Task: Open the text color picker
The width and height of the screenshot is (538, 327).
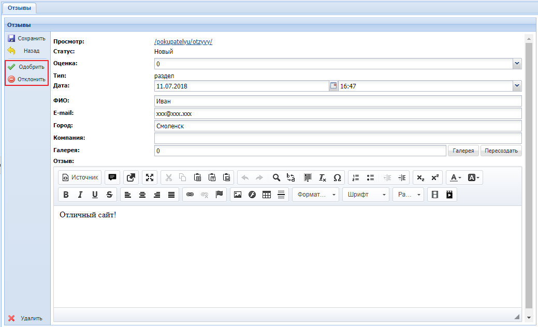Action: (455, 177)
